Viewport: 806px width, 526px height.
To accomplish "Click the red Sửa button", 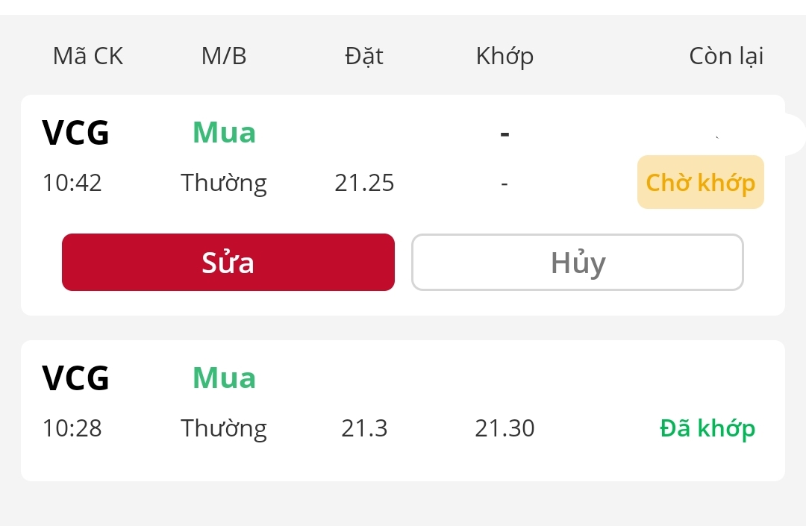I will point(228,262).
